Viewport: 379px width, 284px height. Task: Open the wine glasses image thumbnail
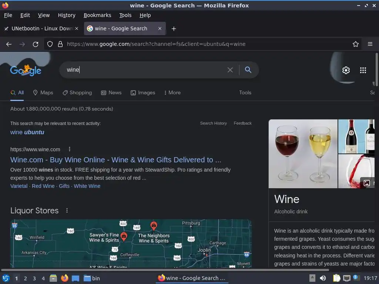pyautogui.click(x=303, y=154)
